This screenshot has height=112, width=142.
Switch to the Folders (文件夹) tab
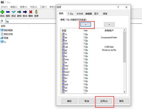80,14
